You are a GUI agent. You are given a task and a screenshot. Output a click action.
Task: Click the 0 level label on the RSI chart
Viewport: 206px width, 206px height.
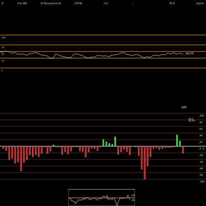2,70
